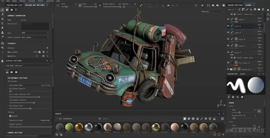Select the Eraser tool in left toolbar
Image resolution: width=270 pixels, height=138 pixels.
[x=2, y=14]
